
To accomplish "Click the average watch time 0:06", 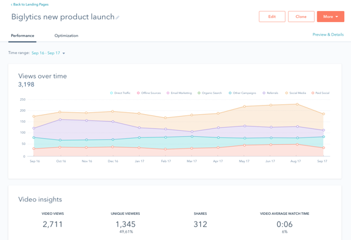I will tap(284, 224).
